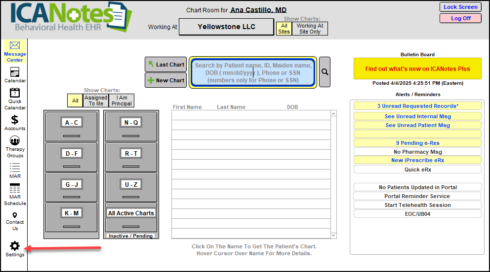Open the MAR Schedule icon
The width and height of the screenshot is (490, 272).
[x=15, y=189]
